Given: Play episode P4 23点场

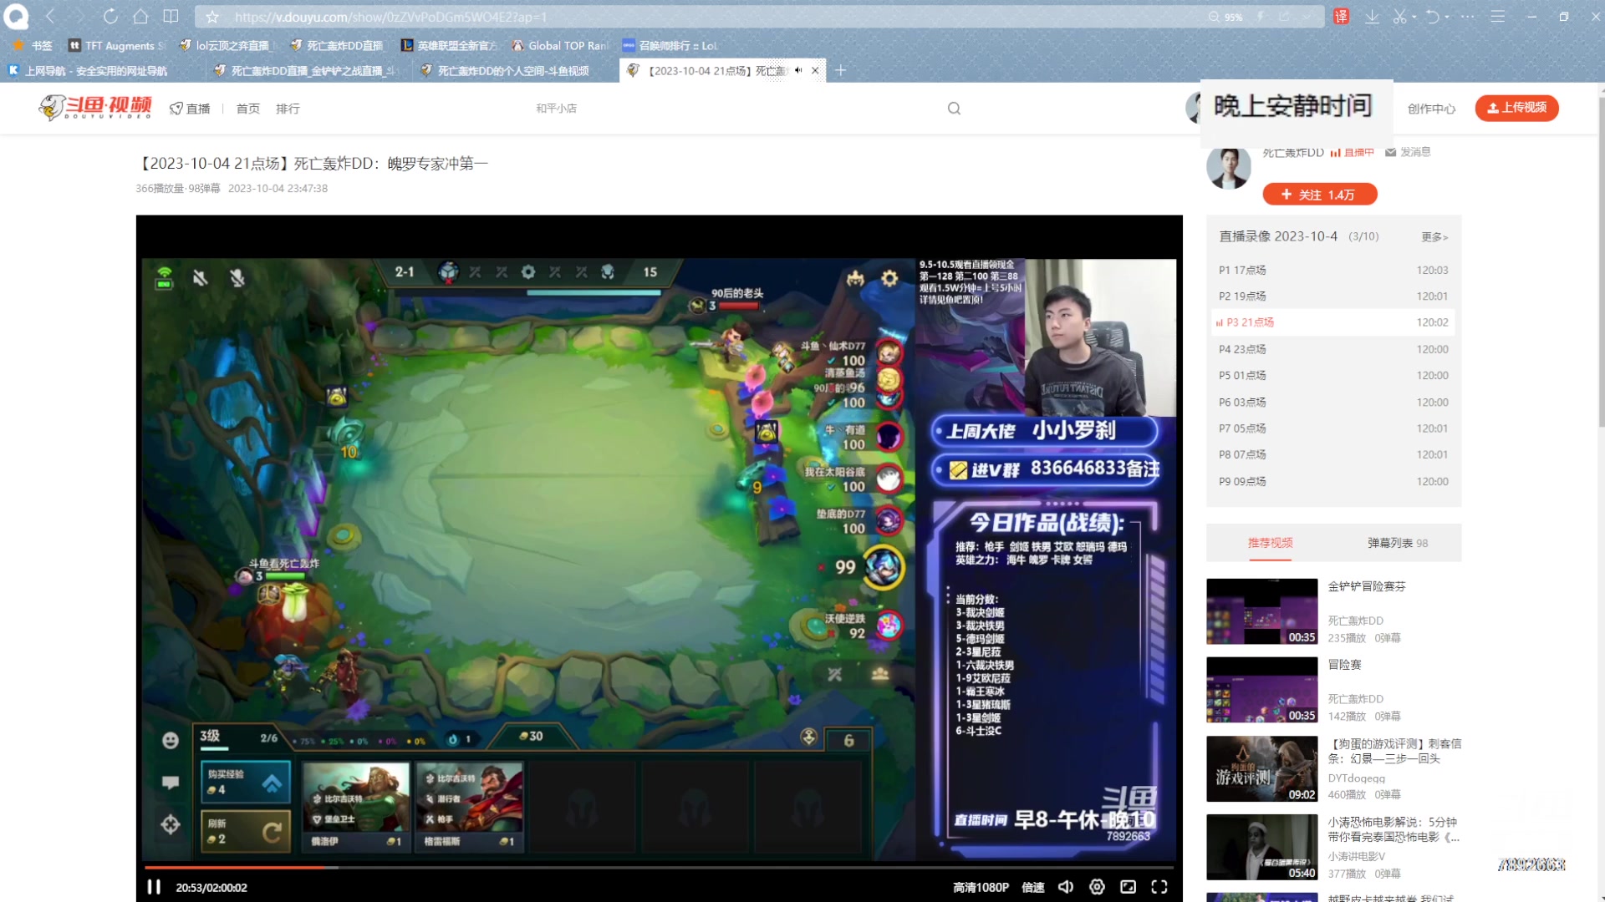Looking at the screenshot, I should 1242,349.
